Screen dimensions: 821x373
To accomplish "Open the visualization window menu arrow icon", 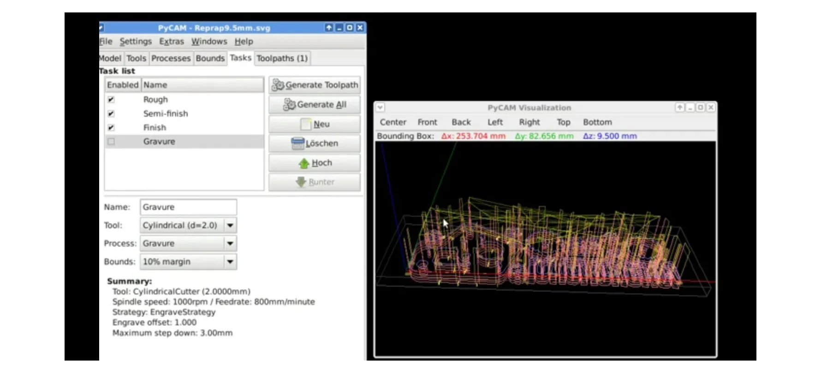I will [380, 107].
